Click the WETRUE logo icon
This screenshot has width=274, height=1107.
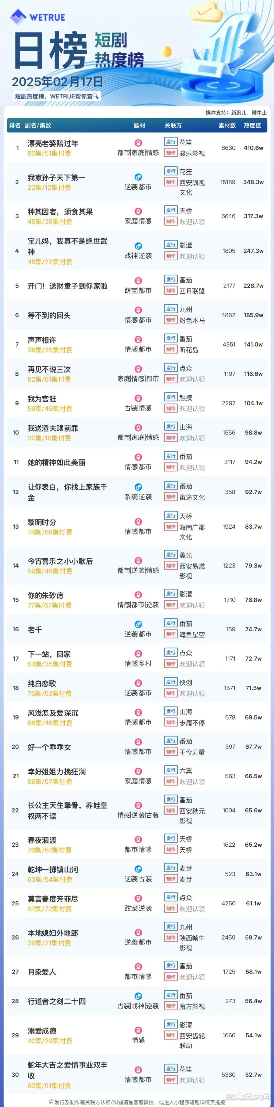[x=18, y=17]
